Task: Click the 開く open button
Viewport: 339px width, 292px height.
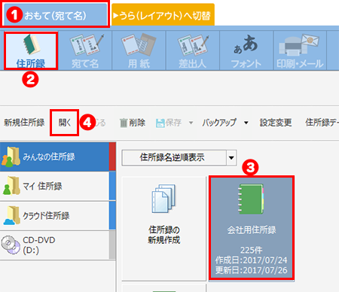Action: pyautogui.click(x=65, y=123)
